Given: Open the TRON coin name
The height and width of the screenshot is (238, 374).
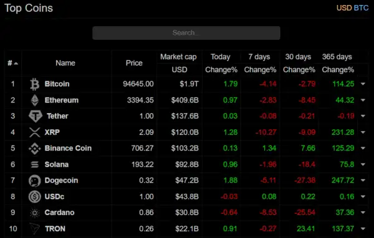Looking at the screenshot, I should coord(55,229).
